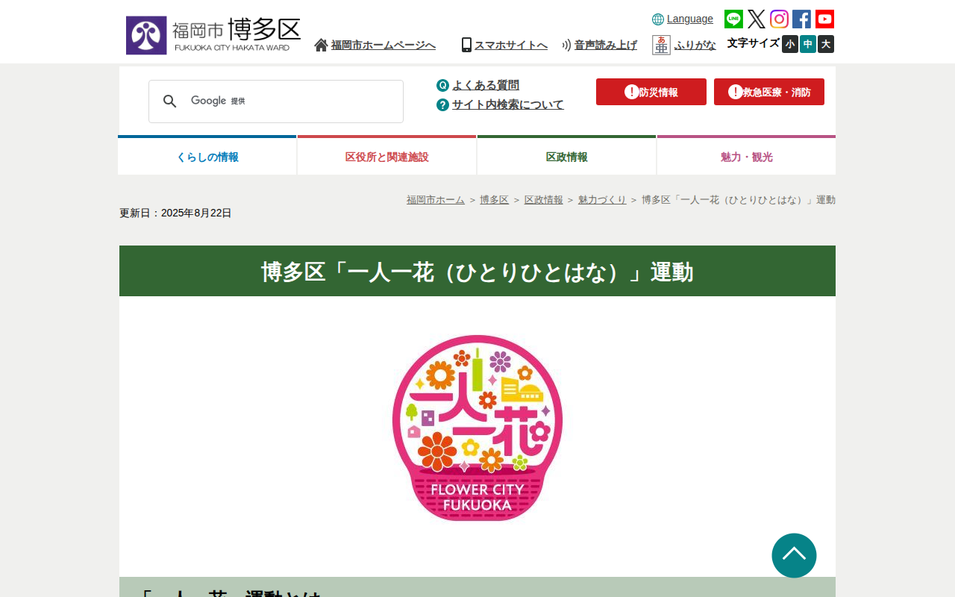Click 福岡市ホーム in the breadcrumb
The width and height of the screenshot is (955, 597).
pos(436,200)
